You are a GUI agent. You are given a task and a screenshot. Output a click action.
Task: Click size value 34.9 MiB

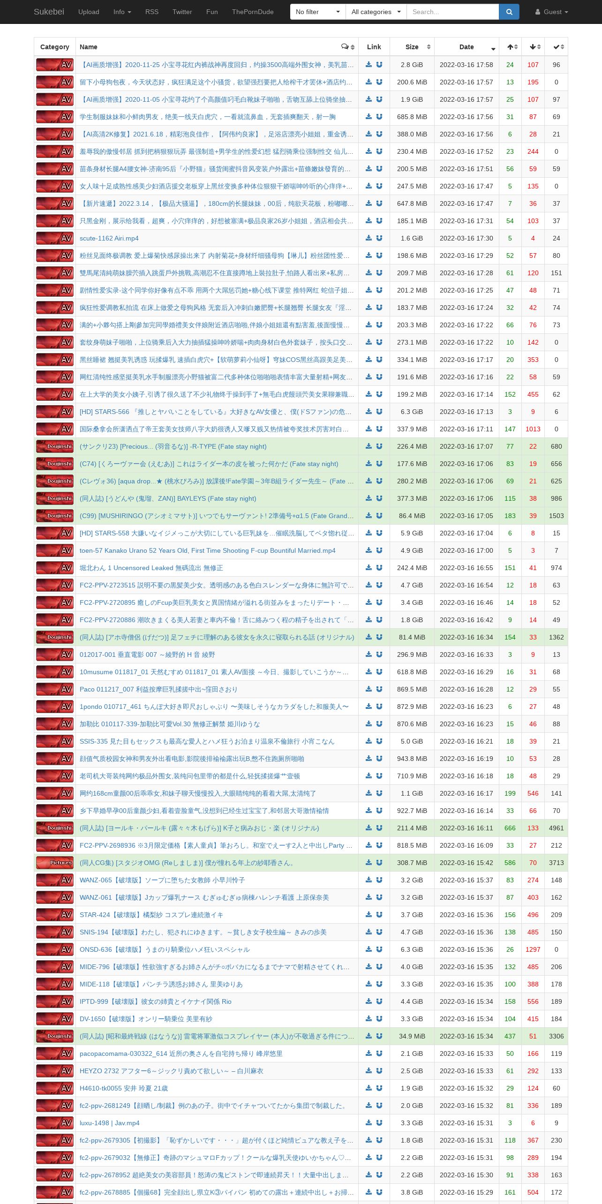[412, 1036]
